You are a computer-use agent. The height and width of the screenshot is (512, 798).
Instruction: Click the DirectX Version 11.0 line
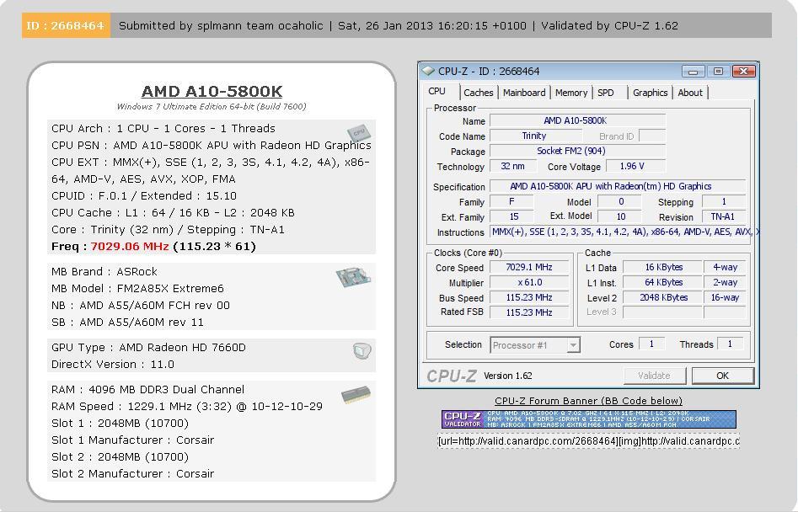coord(112,365)
